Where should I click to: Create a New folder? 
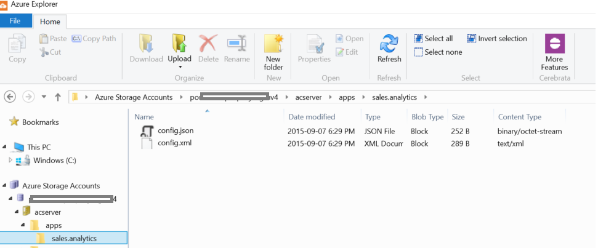tap(273, 45)
